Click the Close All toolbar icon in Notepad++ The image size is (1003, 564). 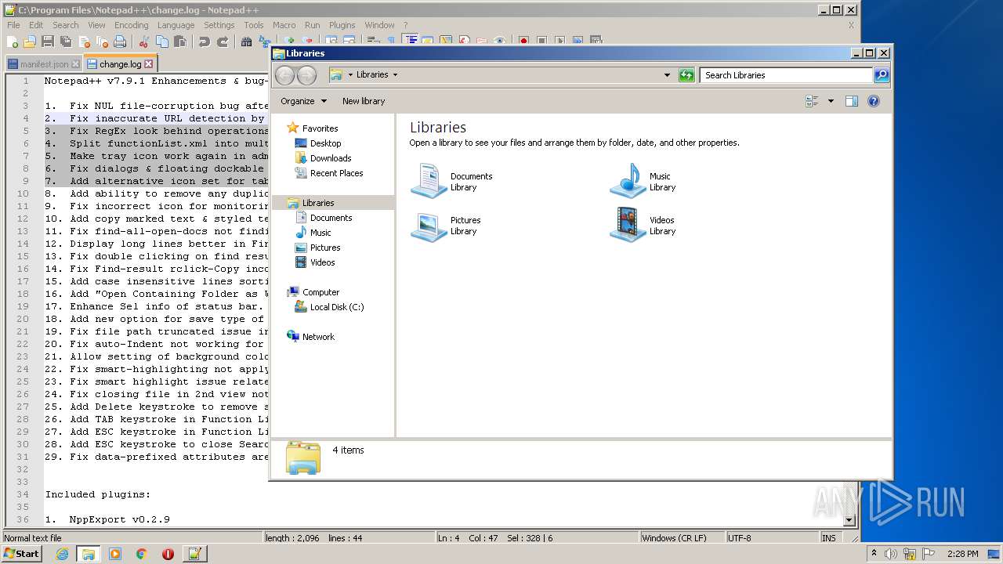tap(102, 42)
